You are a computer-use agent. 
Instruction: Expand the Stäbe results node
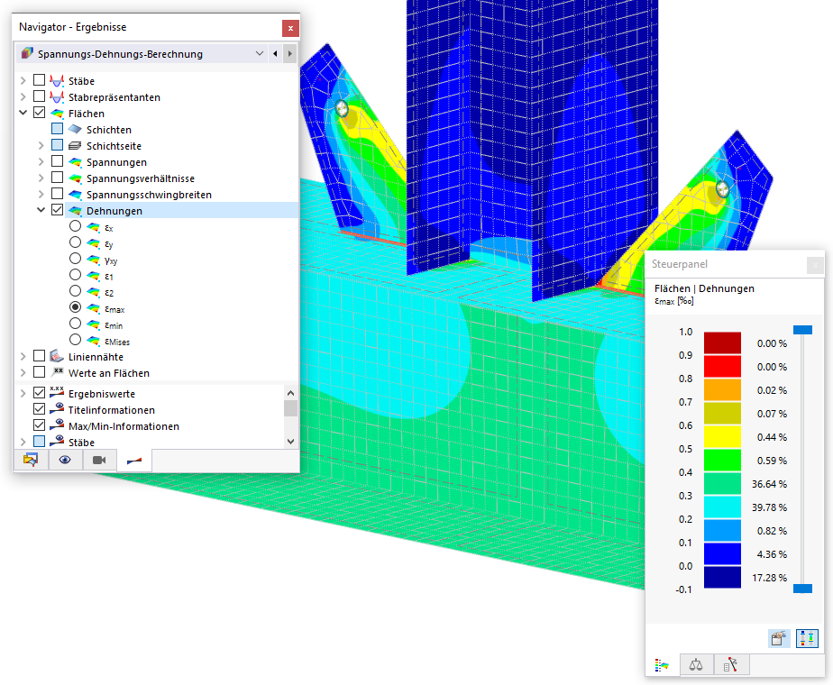[23, 81]
